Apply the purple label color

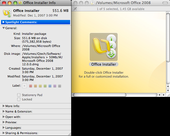(55, 86)
